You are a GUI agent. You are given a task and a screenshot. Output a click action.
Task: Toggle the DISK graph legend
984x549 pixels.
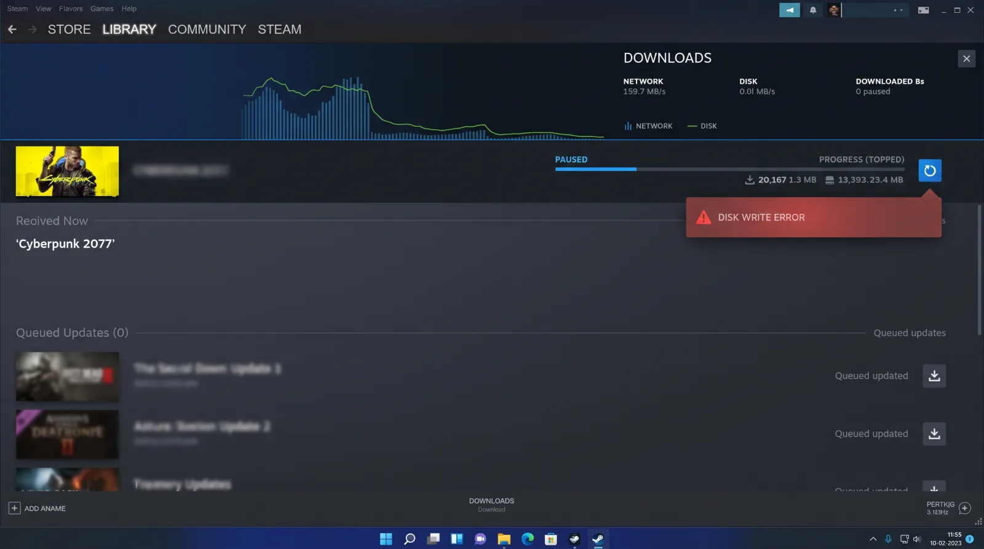(x=702, y=126)
